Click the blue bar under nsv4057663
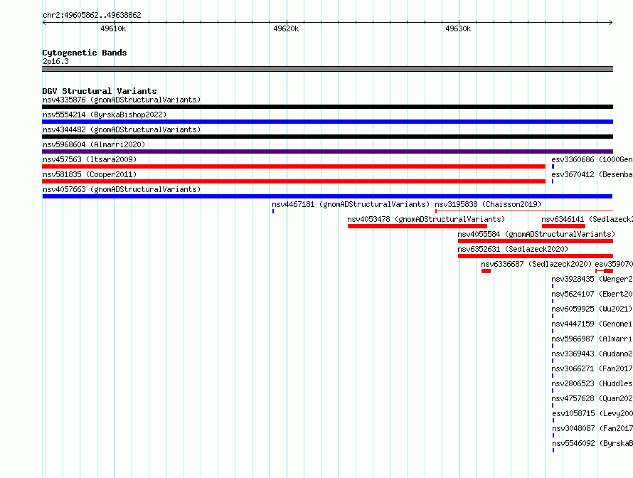633x478 pixels. (327, 196)
